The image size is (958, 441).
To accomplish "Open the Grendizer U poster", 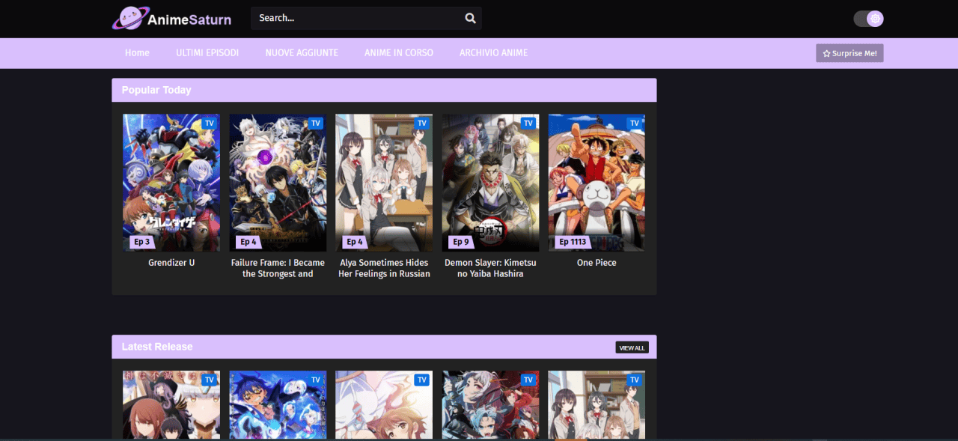I will click(171, 183).
